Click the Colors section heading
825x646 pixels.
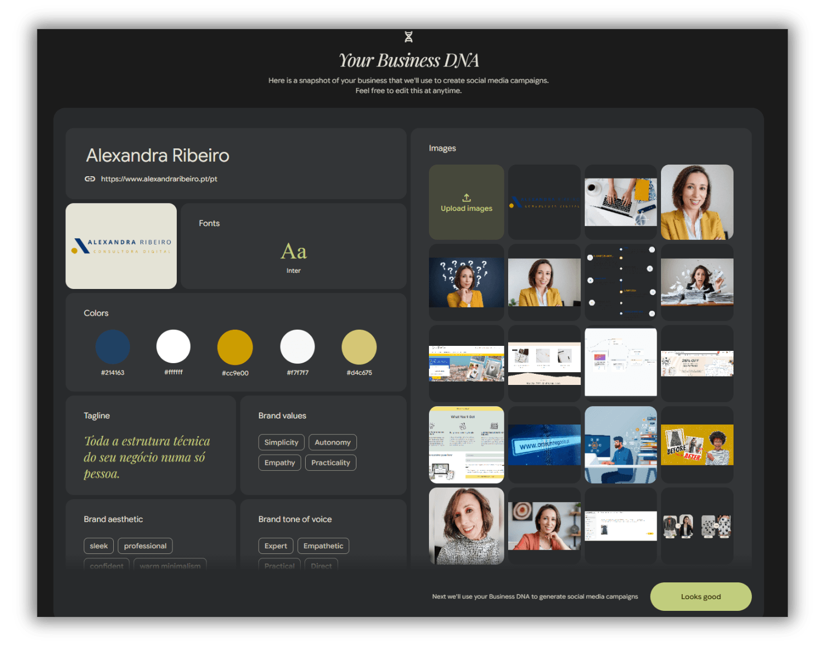96,313
